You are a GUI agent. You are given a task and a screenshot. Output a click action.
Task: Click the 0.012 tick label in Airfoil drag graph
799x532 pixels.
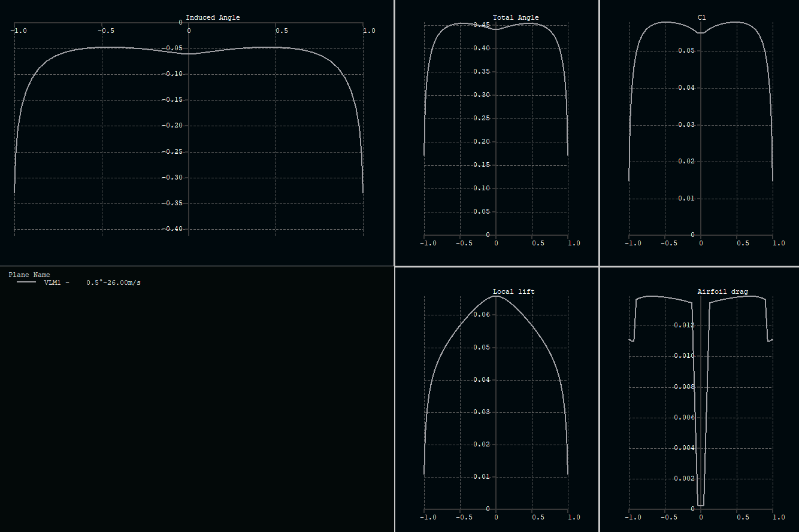coord(685,325)
